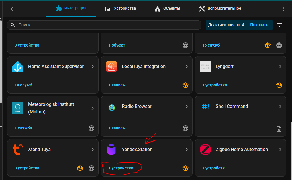Click the Yandex.Station speaker logo
Viewport: 292px width, 180px height.
click(111, 150)
